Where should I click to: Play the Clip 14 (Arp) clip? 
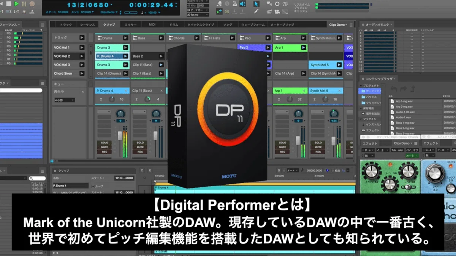303,73
